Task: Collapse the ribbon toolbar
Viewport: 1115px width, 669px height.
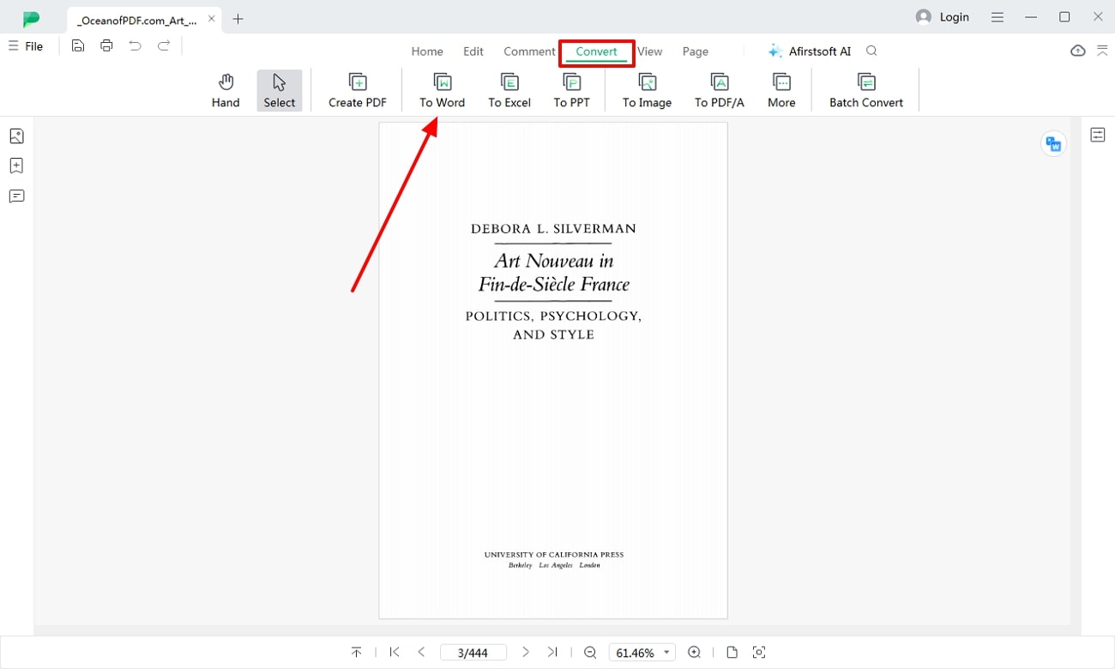Action: [x=1102, y=51]
